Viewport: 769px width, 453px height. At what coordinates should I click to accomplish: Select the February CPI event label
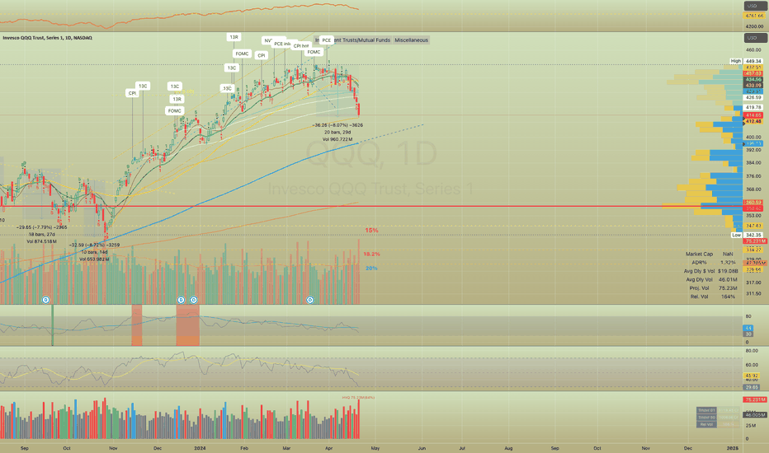point(262,55)
